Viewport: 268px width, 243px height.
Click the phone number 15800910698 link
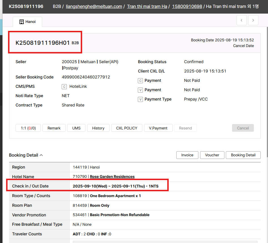(x=187, y=6)
